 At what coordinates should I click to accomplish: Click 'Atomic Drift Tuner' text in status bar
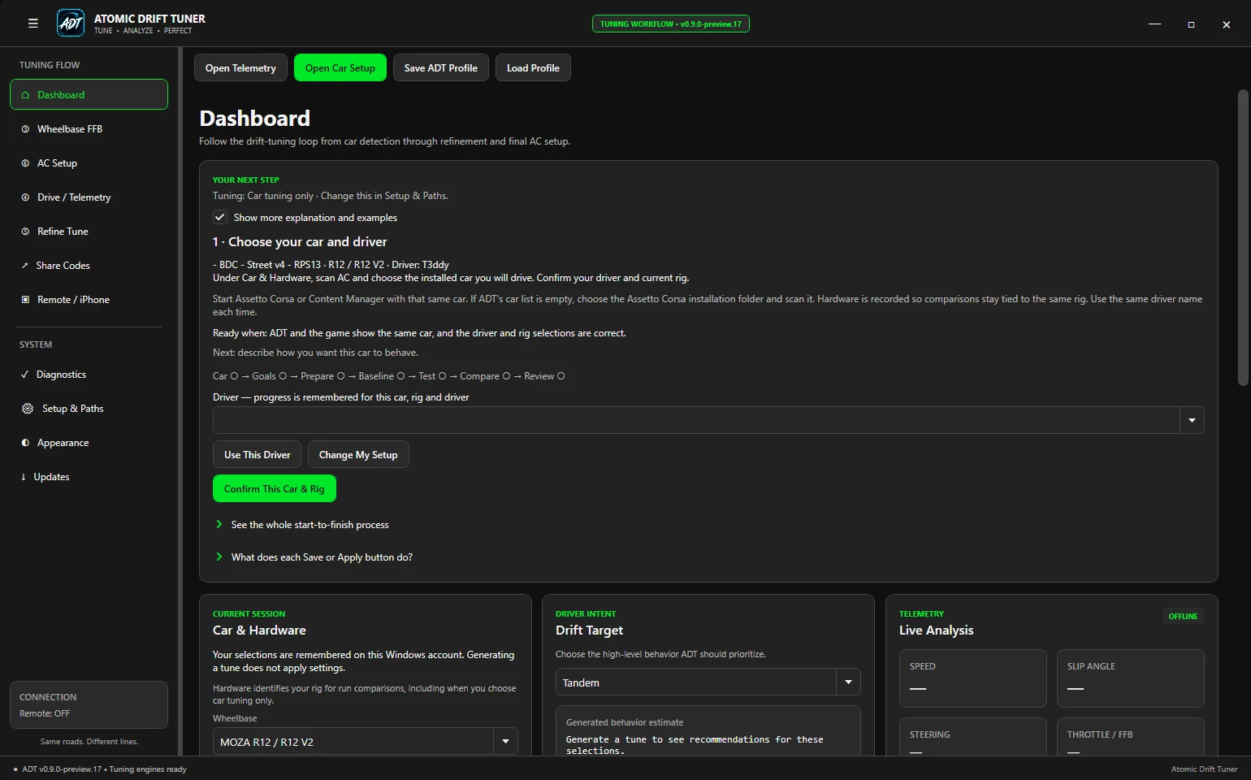click(1205, 769)
